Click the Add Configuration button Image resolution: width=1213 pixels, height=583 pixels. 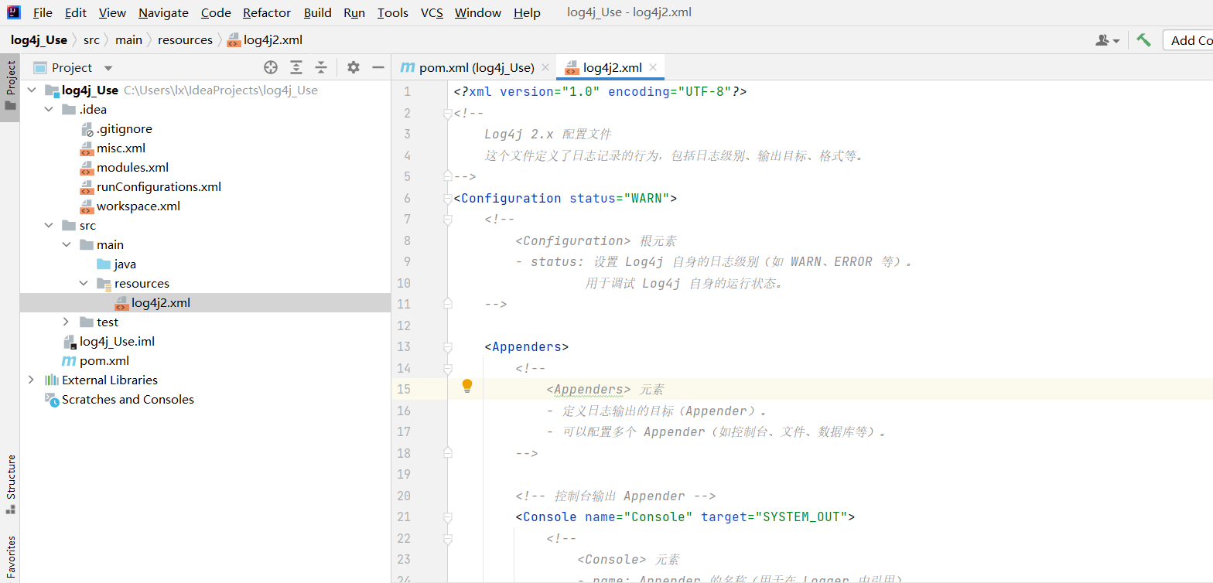tap(1188, 40)
